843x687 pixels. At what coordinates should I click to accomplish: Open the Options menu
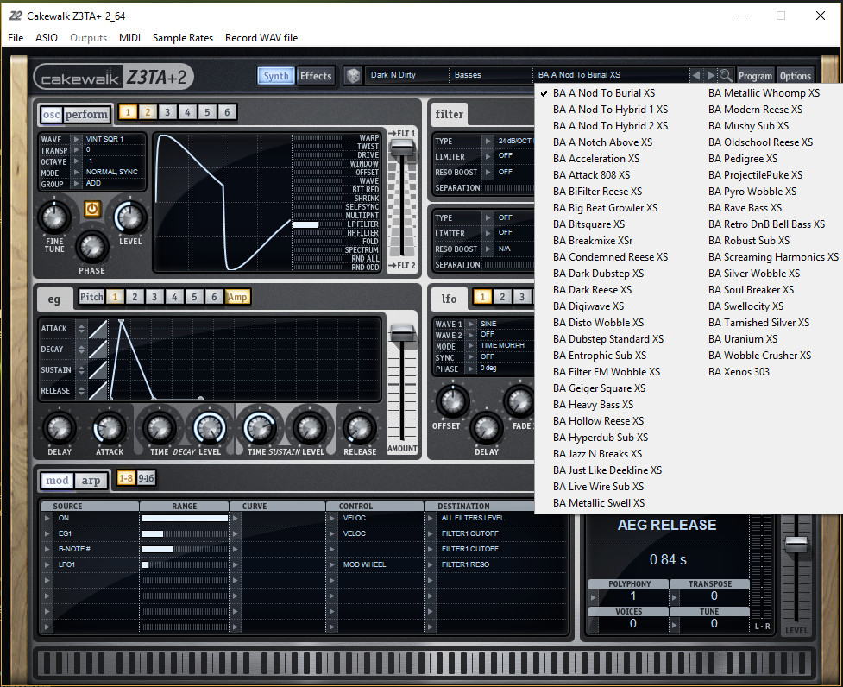pyautogui.click(x=794, y=75)
